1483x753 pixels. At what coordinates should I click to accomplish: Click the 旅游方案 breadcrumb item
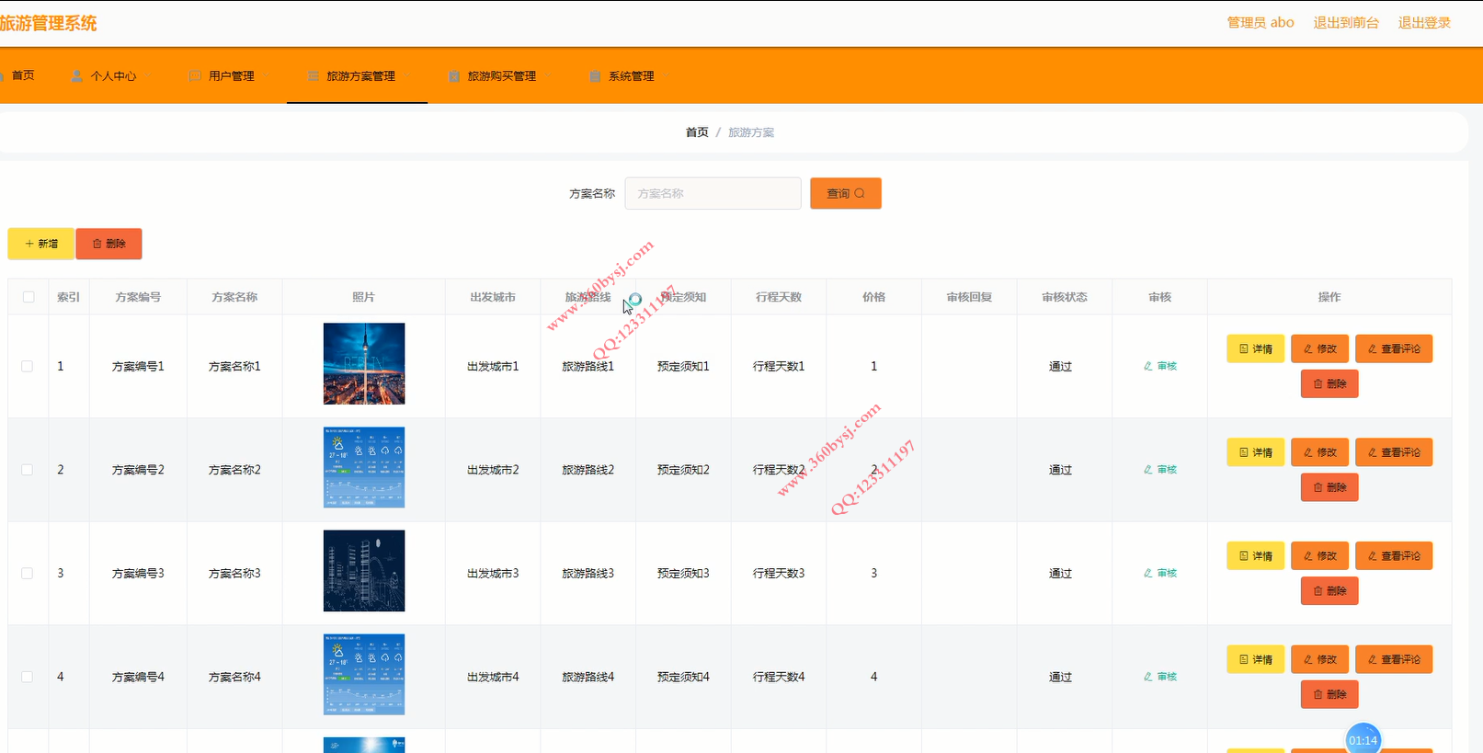click(751, 132)
